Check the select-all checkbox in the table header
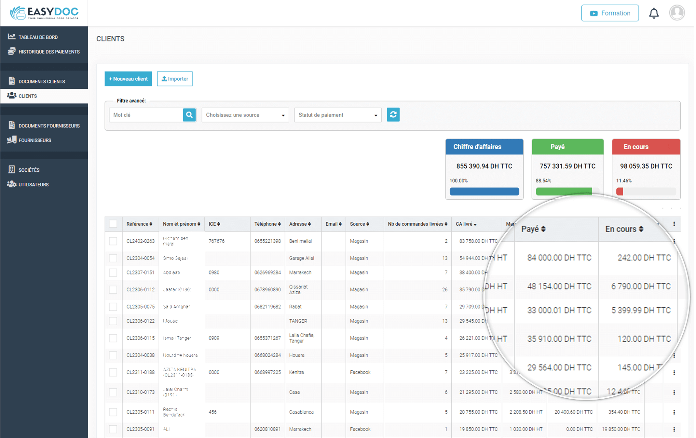Screen dimensions: 696x438 [113, 224]
